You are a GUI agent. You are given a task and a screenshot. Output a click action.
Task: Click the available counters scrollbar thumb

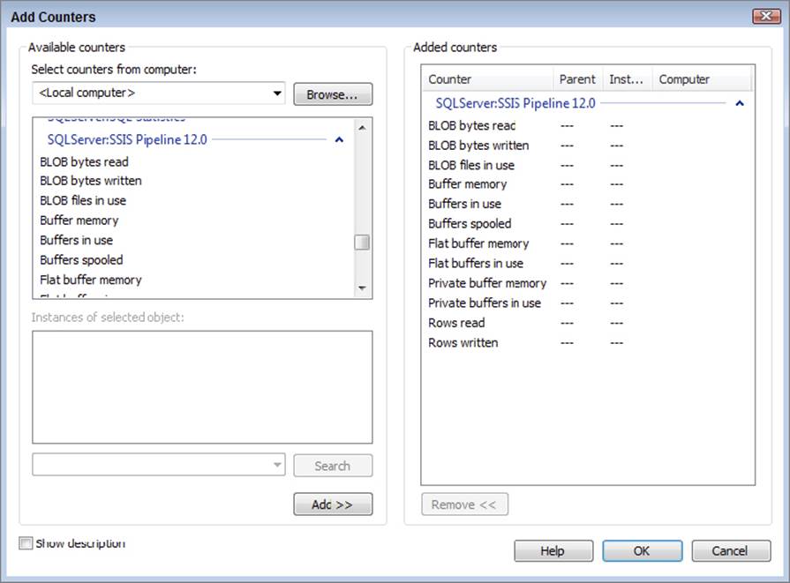click(362, 243)
